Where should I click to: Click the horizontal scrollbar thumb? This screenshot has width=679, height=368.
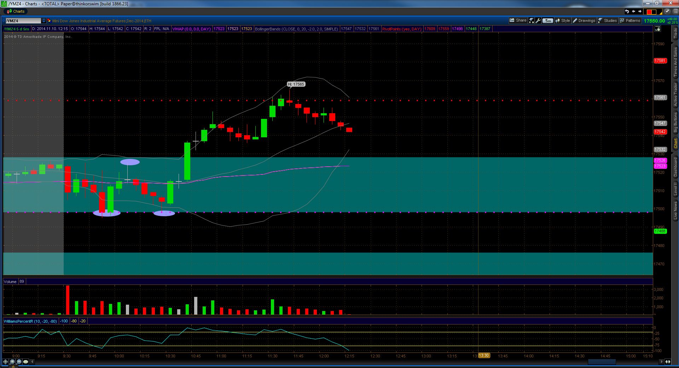pos(602,362)
